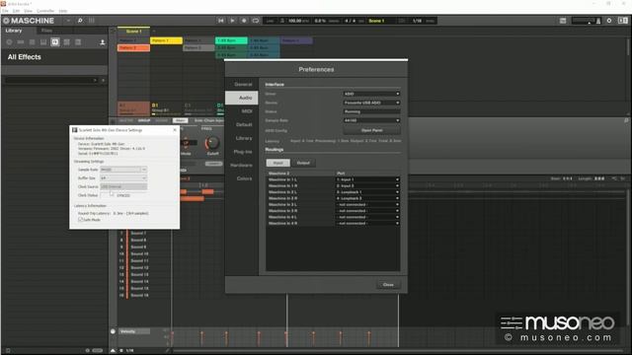This screenshot has width=632, height=355.
Task: Open port dropdown for Maschine In 3 L
Action: pos(367,204)
